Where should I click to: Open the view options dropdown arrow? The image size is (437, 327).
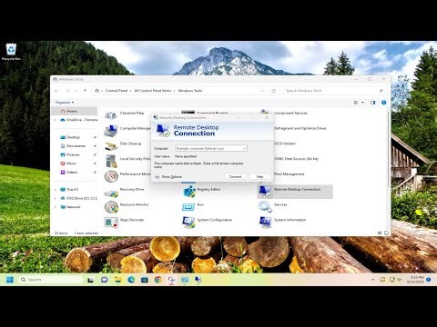363,103
